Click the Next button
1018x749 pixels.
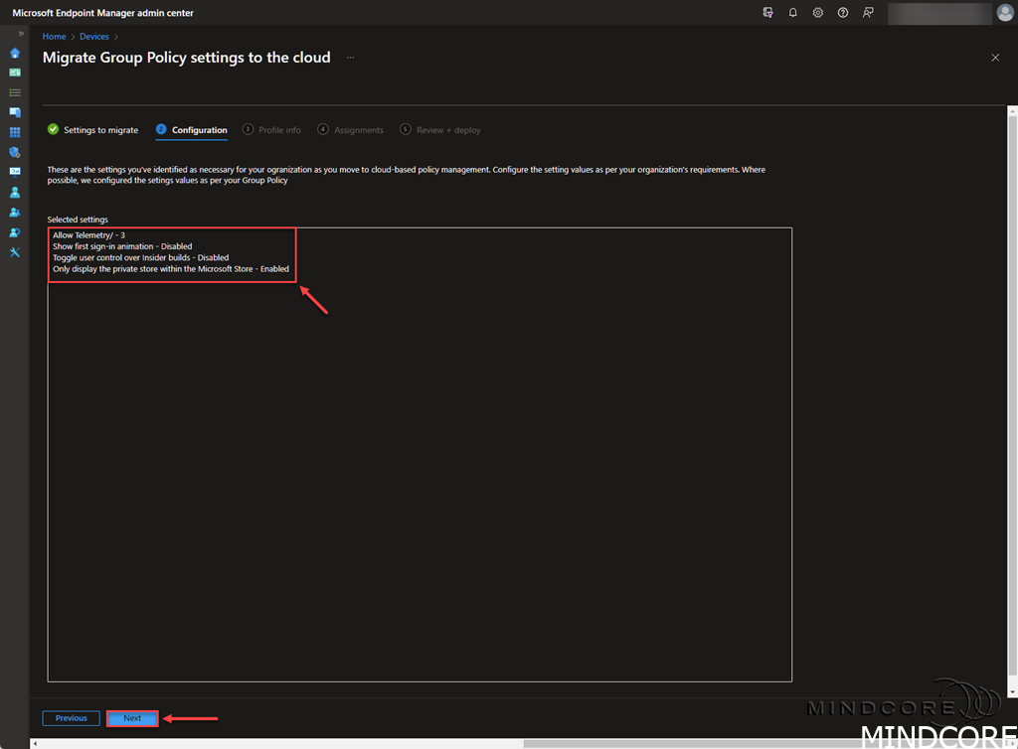(132, 718)
